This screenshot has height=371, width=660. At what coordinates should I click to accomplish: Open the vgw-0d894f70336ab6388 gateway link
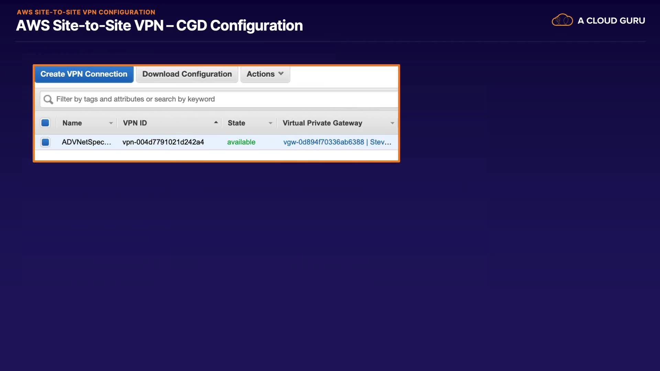click(x=323, y=142)
